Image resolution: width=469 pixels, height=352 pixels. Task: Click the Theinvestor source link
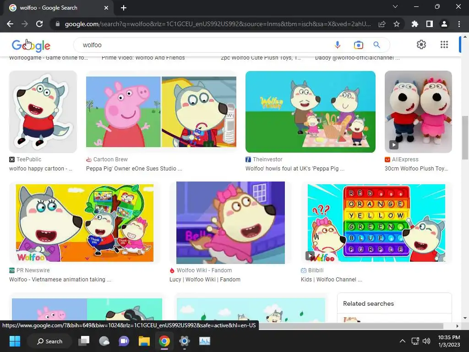pyautogui.click(x=264, y=159)
